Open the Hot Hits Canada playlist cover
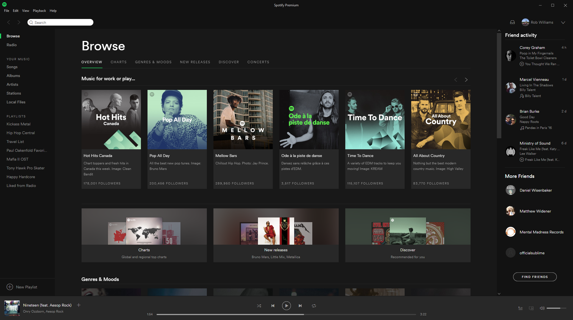573x320 pixels. tap(111, 120)
